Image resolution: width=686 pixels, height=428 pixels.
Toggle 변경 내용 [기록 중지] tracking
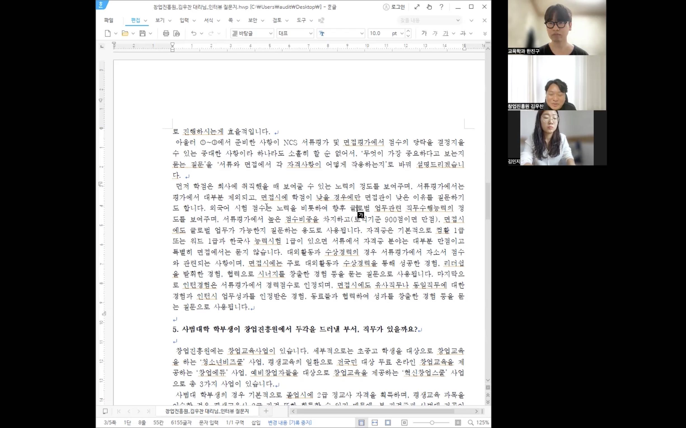(x=290, y=423)
